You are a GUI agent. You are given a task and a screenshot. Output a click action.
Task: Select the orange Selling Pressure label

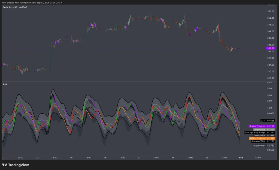(x=257, y=138)
